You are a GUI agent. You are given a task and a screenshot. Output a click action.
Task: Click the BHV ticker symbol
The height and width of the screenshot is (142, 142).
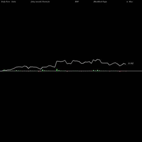(77, 2)
